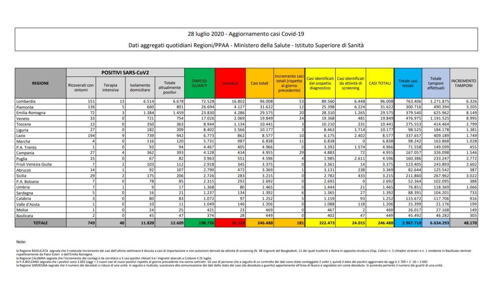Select the Sardegna row label
The width and height of the screenshot is (502, 304).
pyautogui.click(x=25, y=193)
